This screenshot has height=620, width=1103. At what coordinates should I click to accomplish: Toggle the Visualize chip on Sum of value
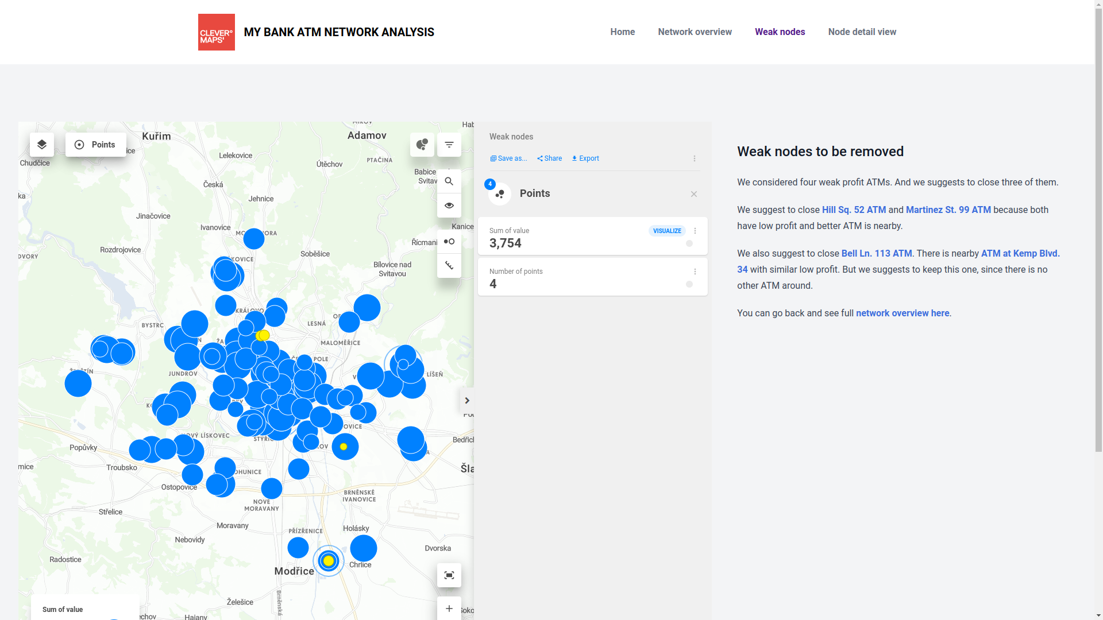click(x=667, y=231)
